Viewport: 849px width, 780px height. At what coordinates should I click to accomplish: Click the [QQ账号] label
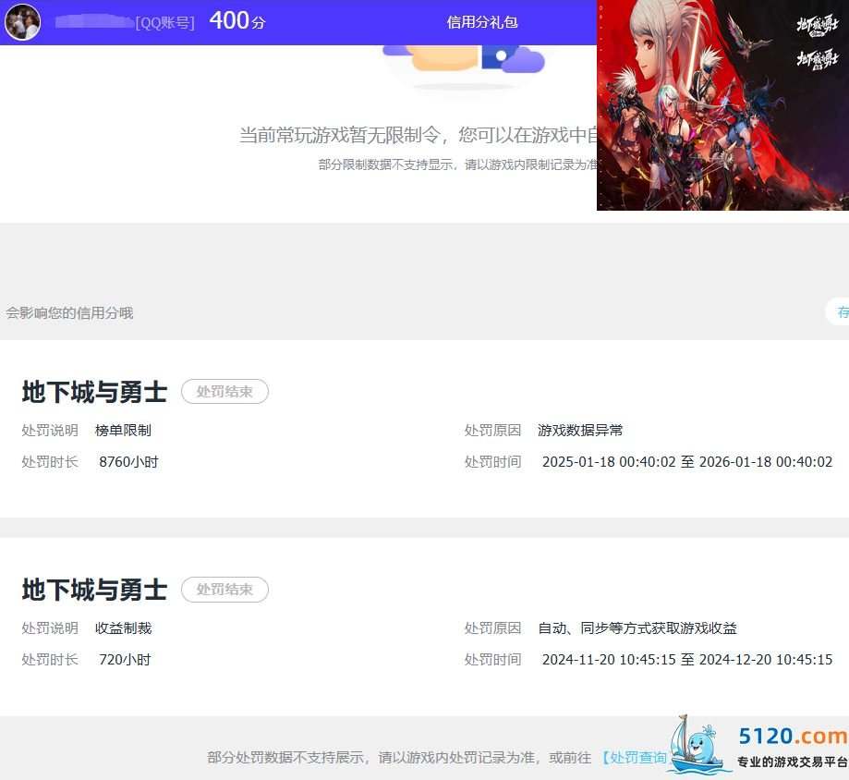coord(164,23)
